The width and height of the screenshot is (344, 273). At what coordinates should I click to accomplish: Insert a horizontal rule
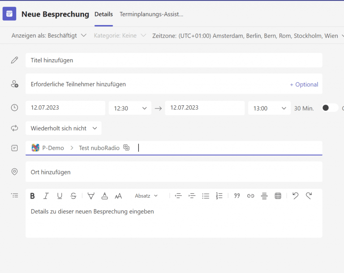(x=264, y=196)
